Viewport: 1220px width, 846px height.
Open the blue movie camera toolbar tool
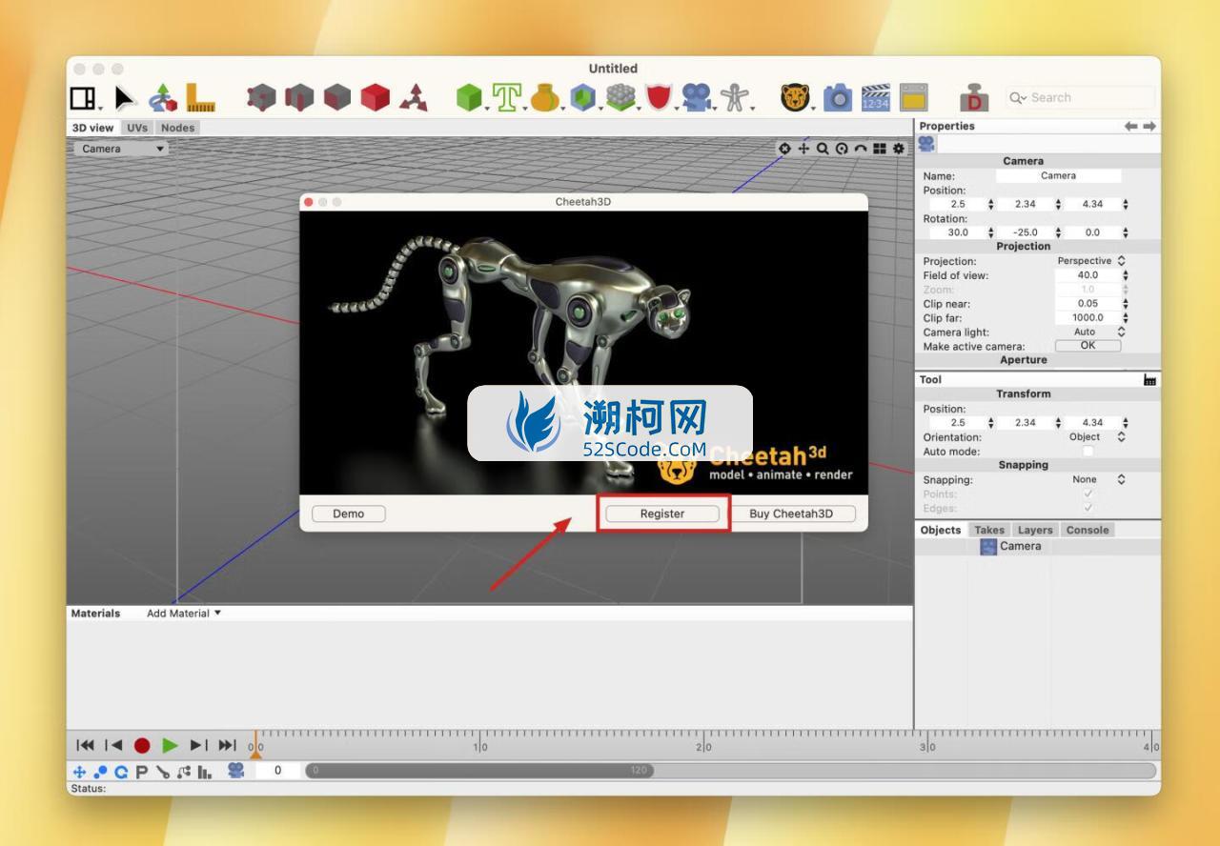pyautogui.click(x=697, y=97)
